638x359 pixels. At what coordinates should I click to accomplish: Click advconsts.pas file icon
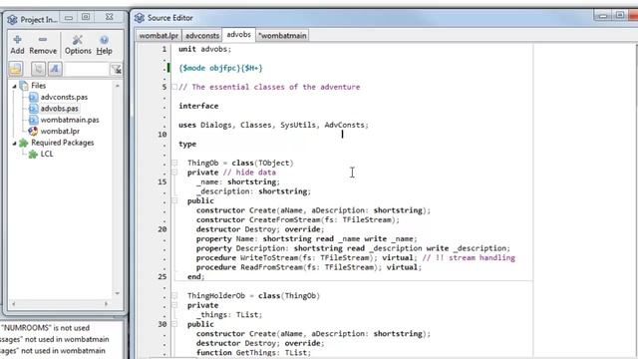[x=33, y=97]
